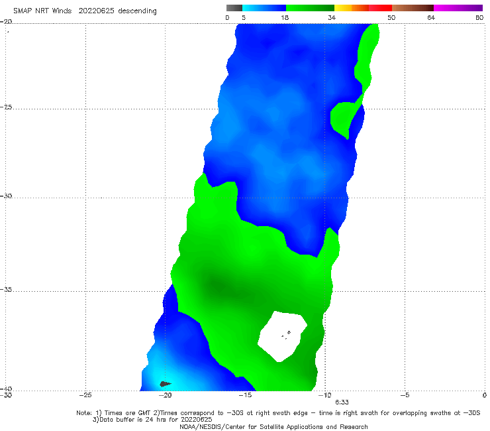Click the magenta-purple segment of the color bar
Image resolution: width=490 pixels, height=431 pixels.
pyautogui.click(x=458, y=8)
